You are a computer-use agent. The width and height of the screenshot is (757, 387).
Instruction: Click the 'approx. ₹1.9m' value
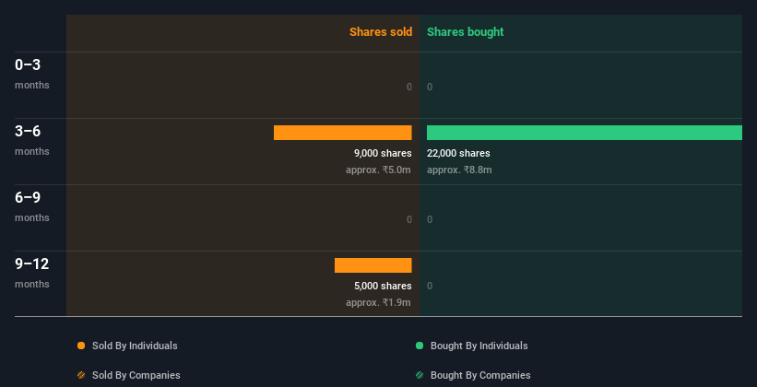pos(378,302)
